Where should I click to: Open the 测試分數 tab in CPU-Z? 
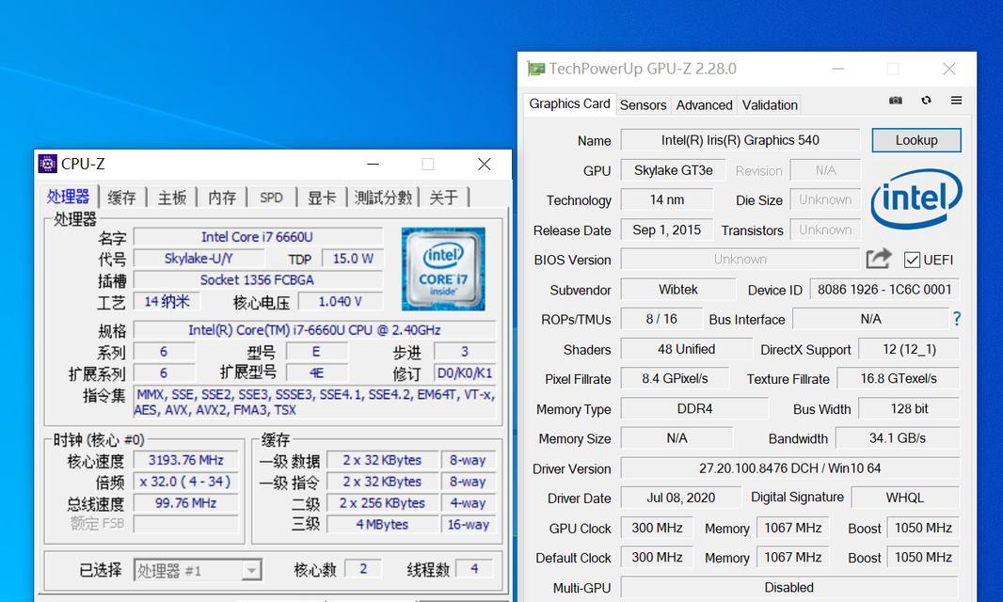[x=383, y=198]
